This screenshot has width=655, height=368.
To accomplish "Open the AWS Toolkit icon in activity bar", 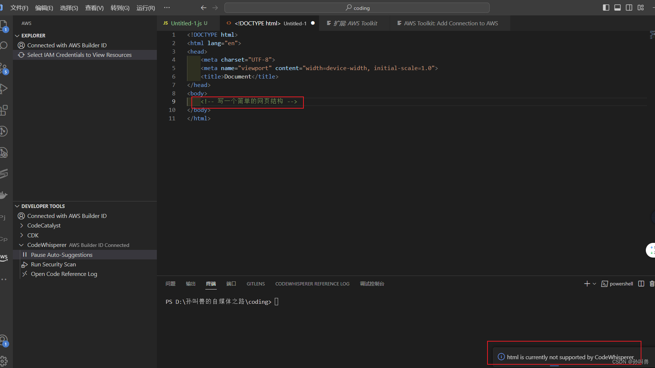I will (x=4, y=258).
